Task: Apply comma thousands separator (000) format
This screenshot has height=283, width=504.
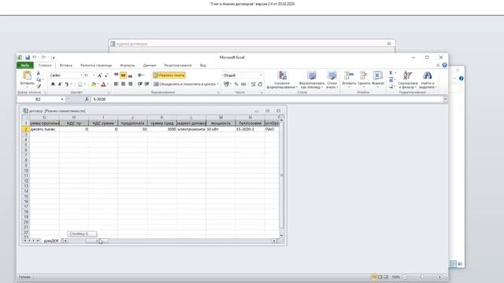Action: 243,84
